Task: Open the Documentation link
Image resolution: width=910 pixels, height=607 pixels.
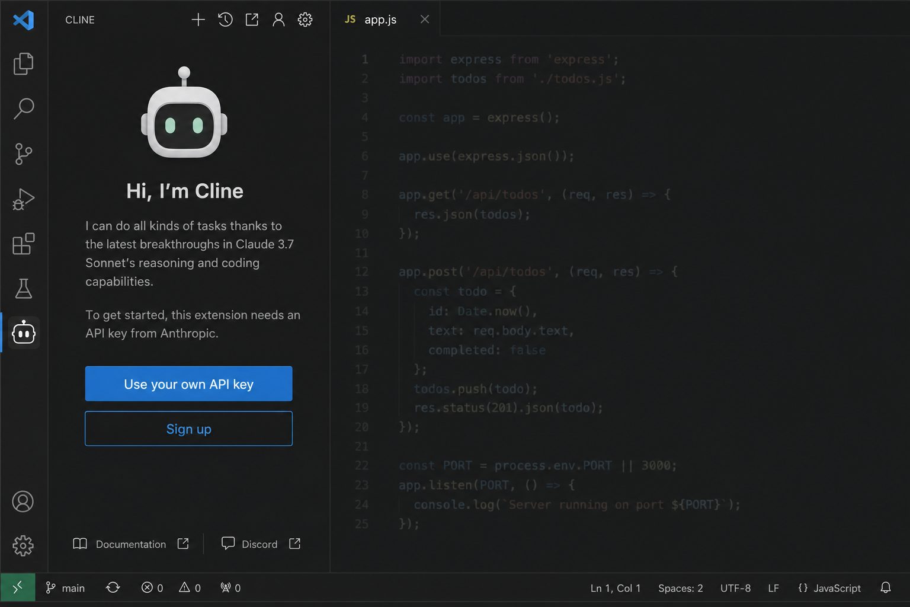Action: (130, 544)
